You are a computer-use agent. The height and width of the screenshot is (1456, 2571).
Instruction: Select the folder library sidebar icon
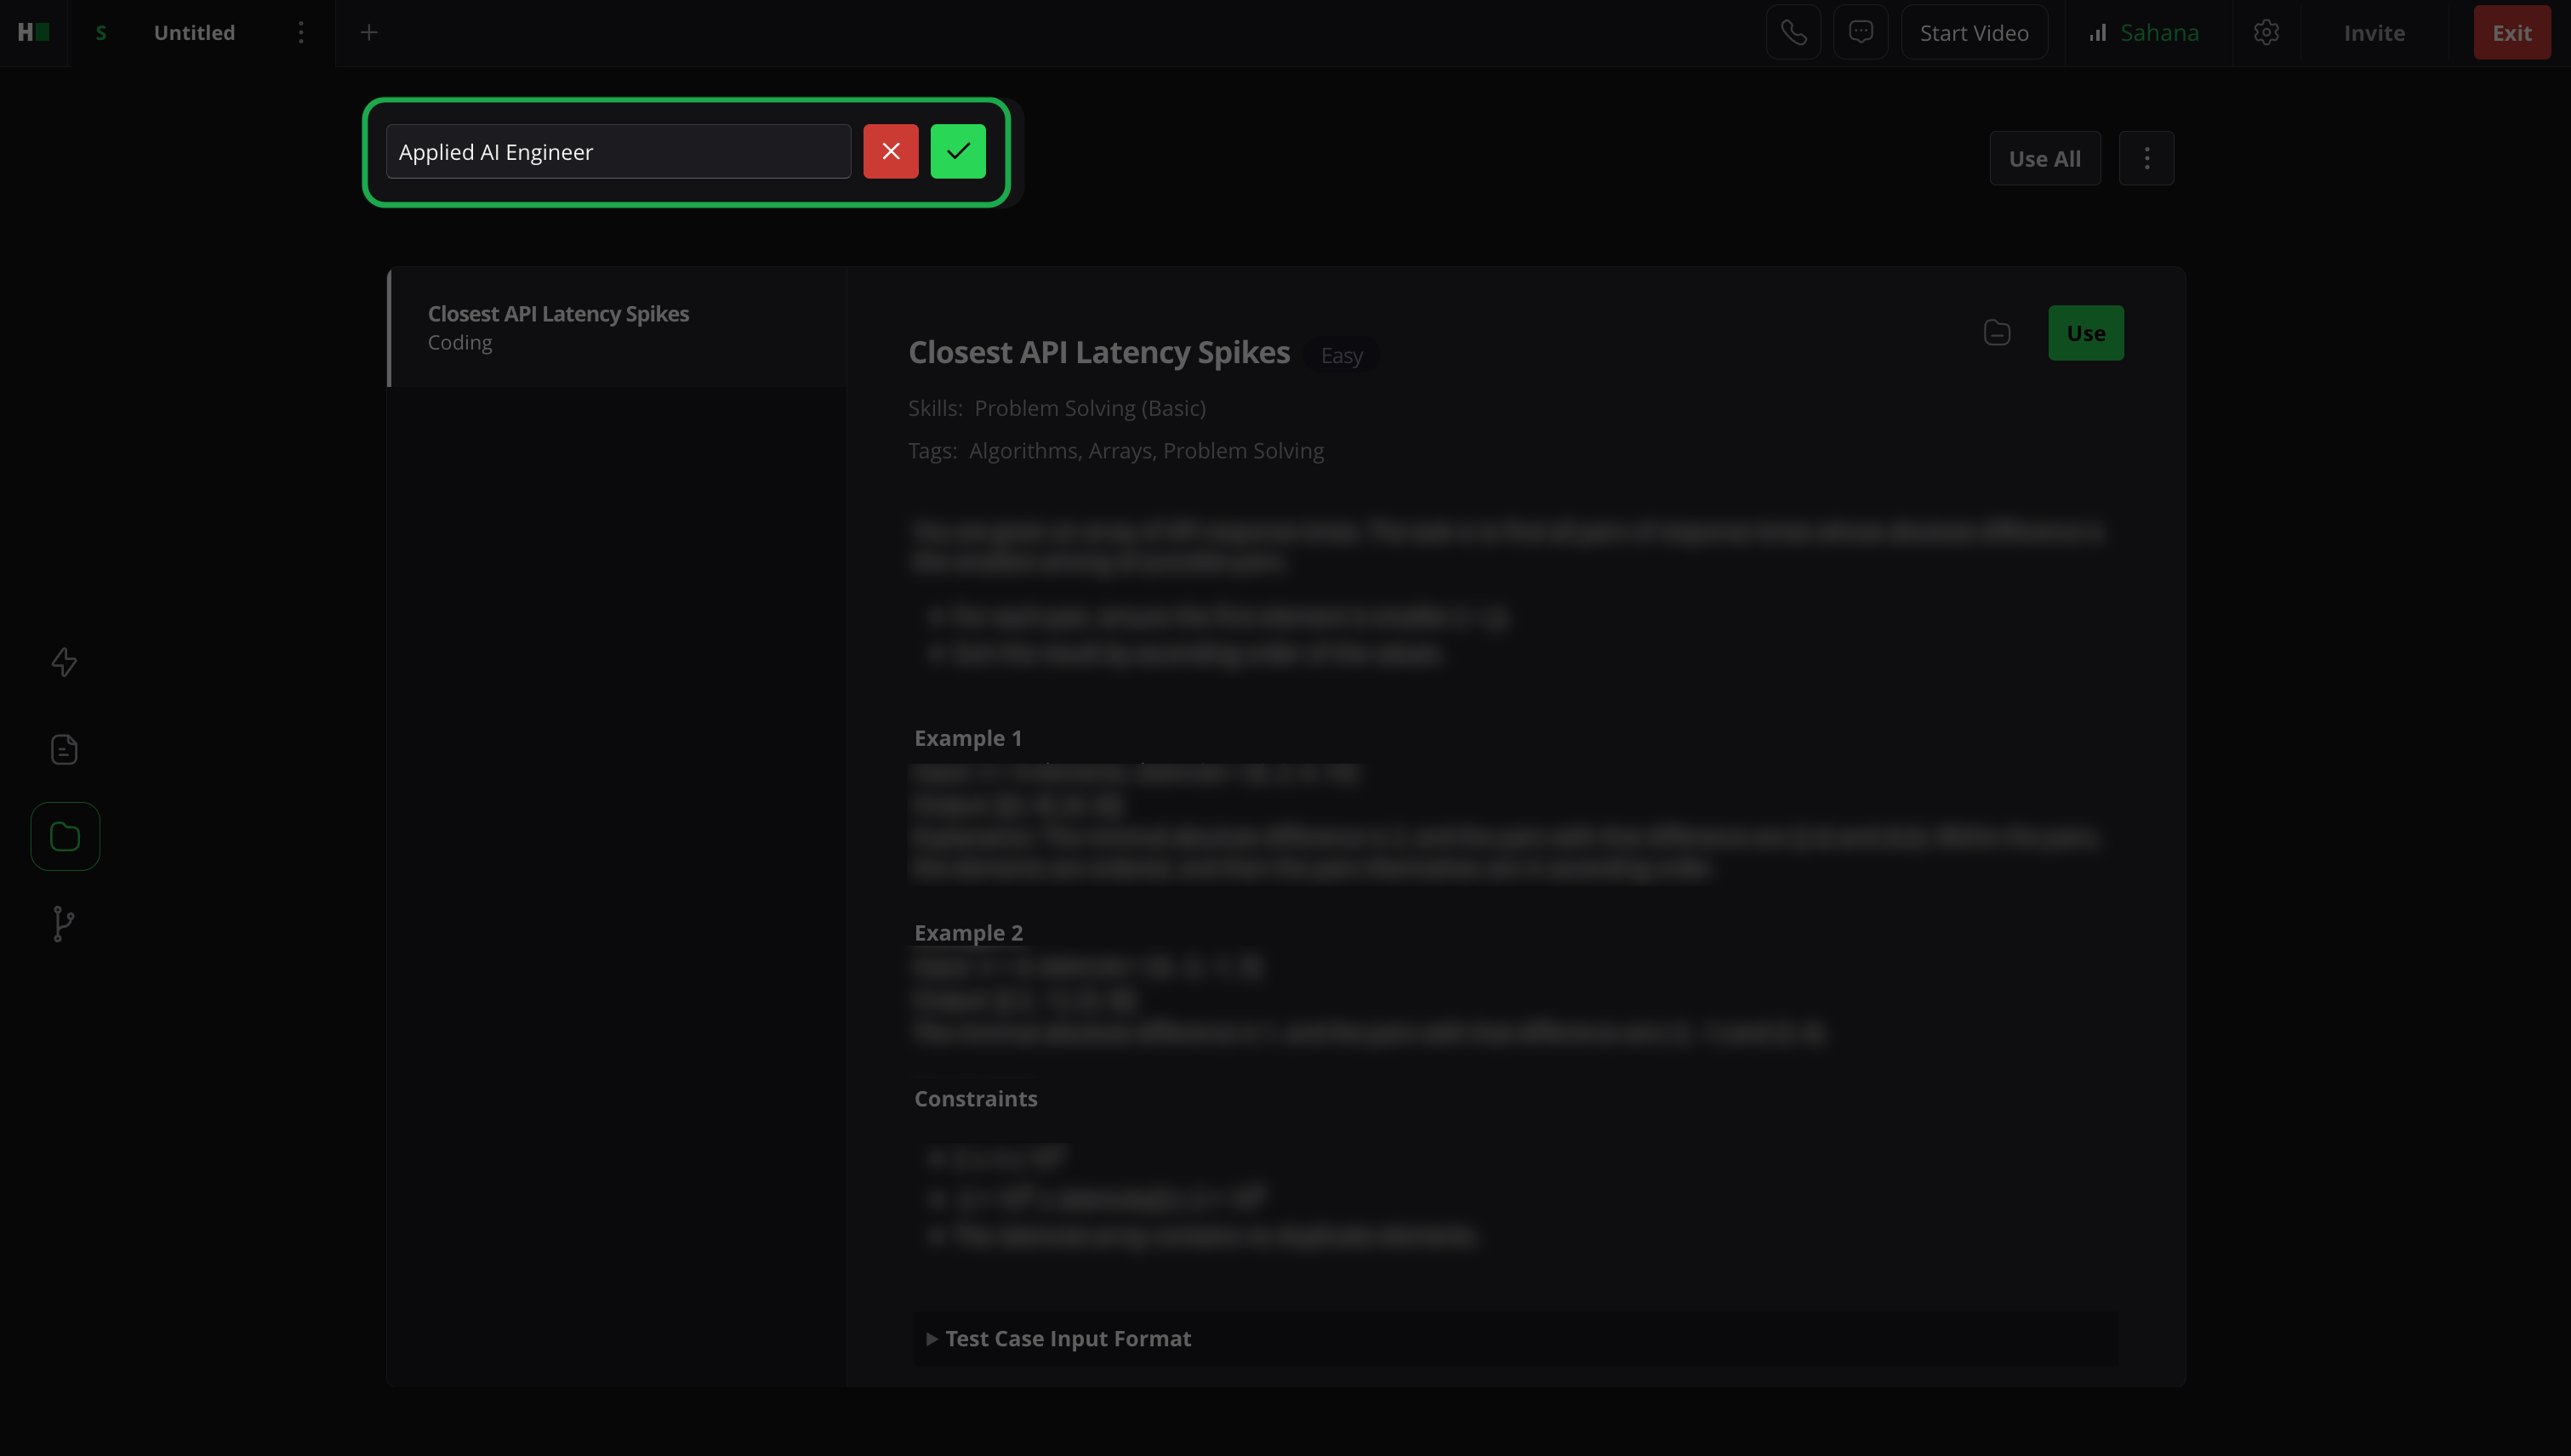coord(65,836)
